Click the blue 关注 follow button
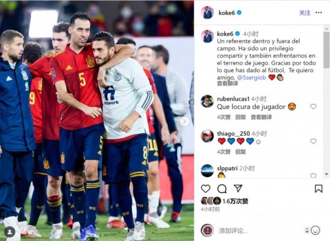Viewport: 330px width, 241px height. tap(305, 13)
